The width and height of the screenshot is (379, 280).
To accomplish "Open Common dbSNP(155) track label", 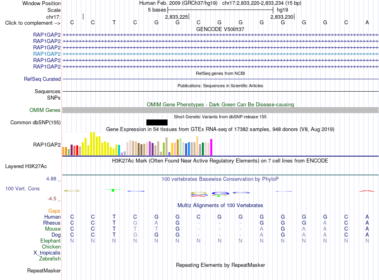I will click(x=36, y=122).
